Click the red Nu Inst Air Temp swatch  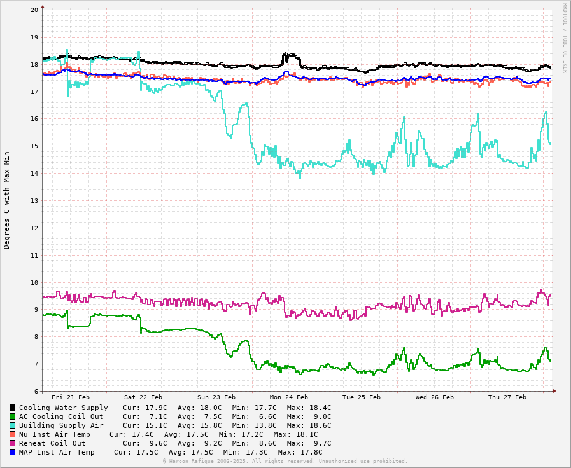point(12,434)
